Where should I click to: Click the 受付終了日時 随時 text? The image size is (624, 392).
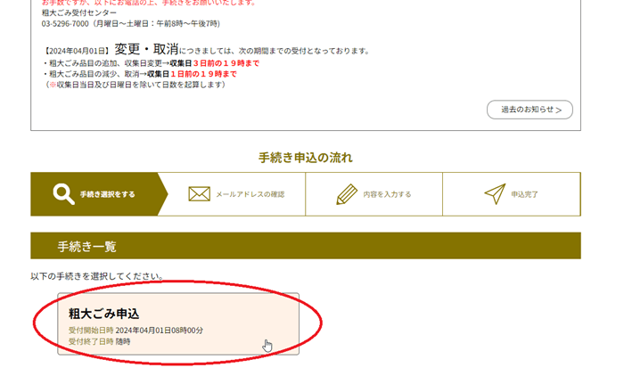[x=100, y=341]
